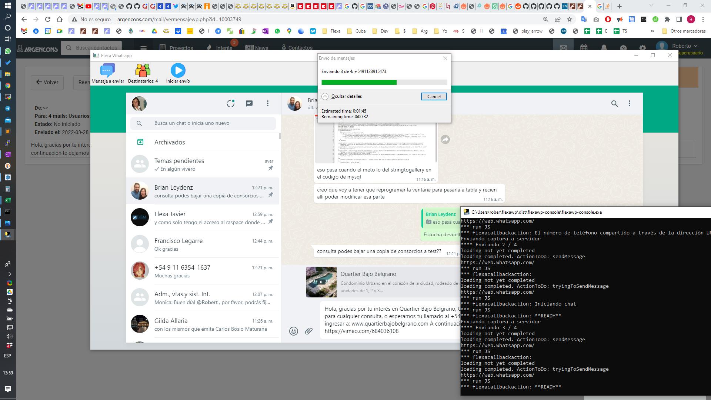This screenshot has width=711, height=400.
Task: Click paperclip attach icon
Action: 309,331
